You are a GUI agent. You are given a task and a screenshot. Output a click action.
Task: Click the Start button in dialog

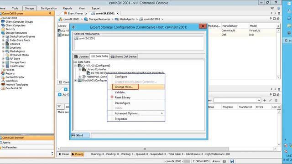click(80, 135)
